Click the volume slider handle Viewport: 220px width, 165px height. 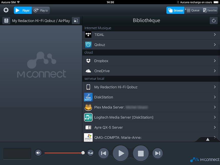point(83,153)
